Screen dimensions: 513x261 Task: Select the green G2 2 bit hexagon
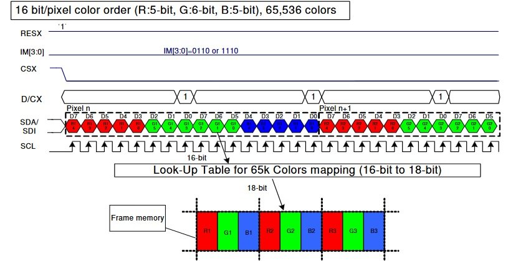pos(457,126)
